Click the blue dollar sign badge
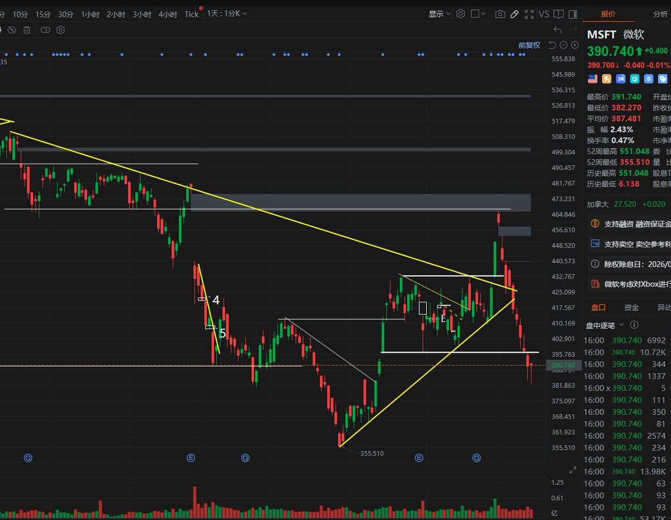Viewport: 671px width, 520px height. [x=649, y=79]
